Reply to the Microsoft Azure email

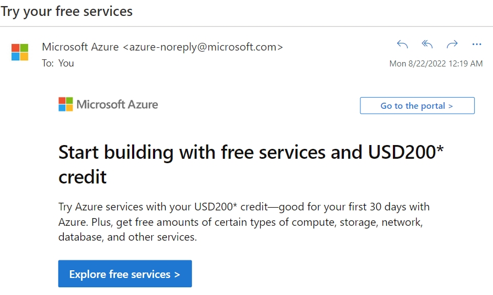click(x=402, y=44)
